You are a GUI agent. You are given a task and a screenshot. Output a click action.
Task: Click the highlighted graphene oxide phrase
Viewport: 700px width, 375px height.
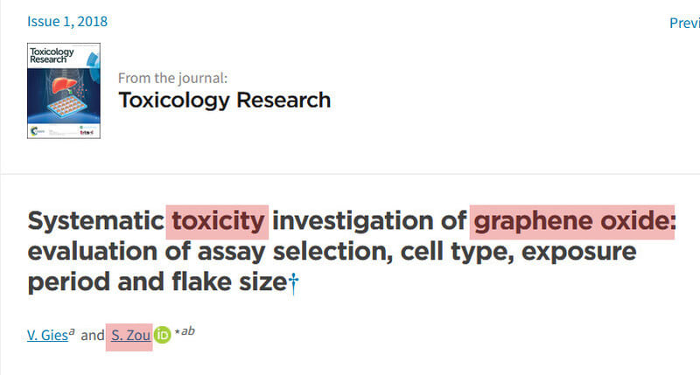tap(573, 222)
